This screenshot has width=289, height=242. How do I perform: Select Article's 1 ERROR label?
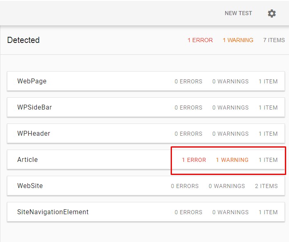194,160
